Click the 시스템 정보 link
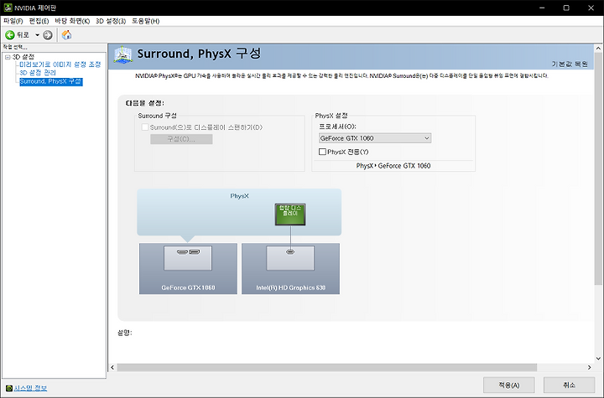 (x=30, y=388)
